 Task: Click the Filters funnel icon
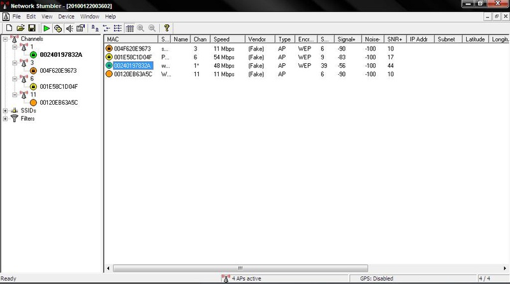tap(14, 118)
